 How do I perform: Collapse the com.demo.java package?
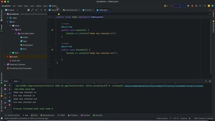(x=15, y=33)
